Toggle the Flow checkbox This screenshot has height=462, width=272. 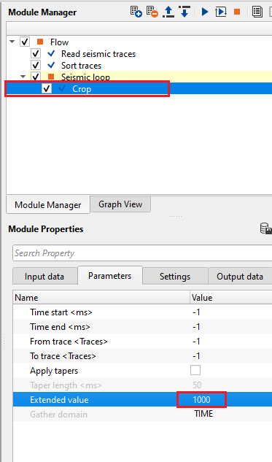pos(25,42)
